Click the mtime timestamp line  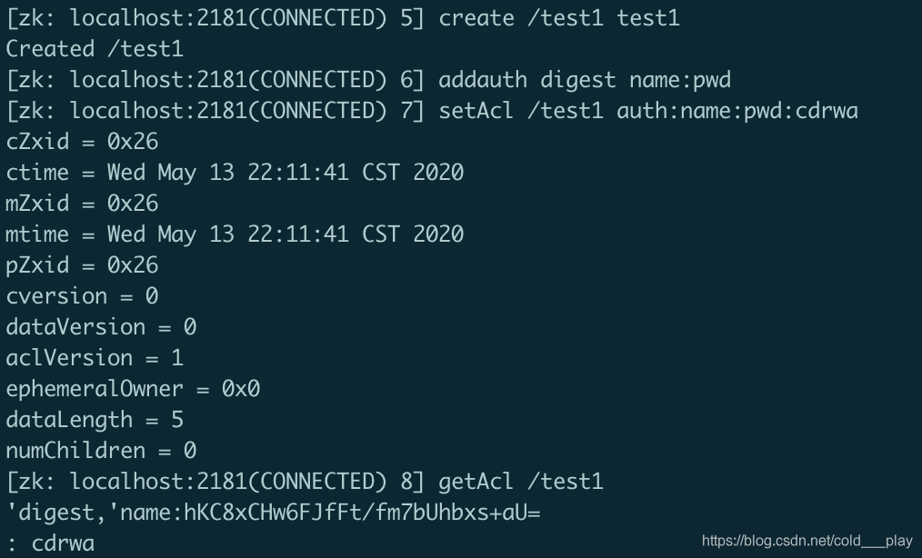(235, 234)
